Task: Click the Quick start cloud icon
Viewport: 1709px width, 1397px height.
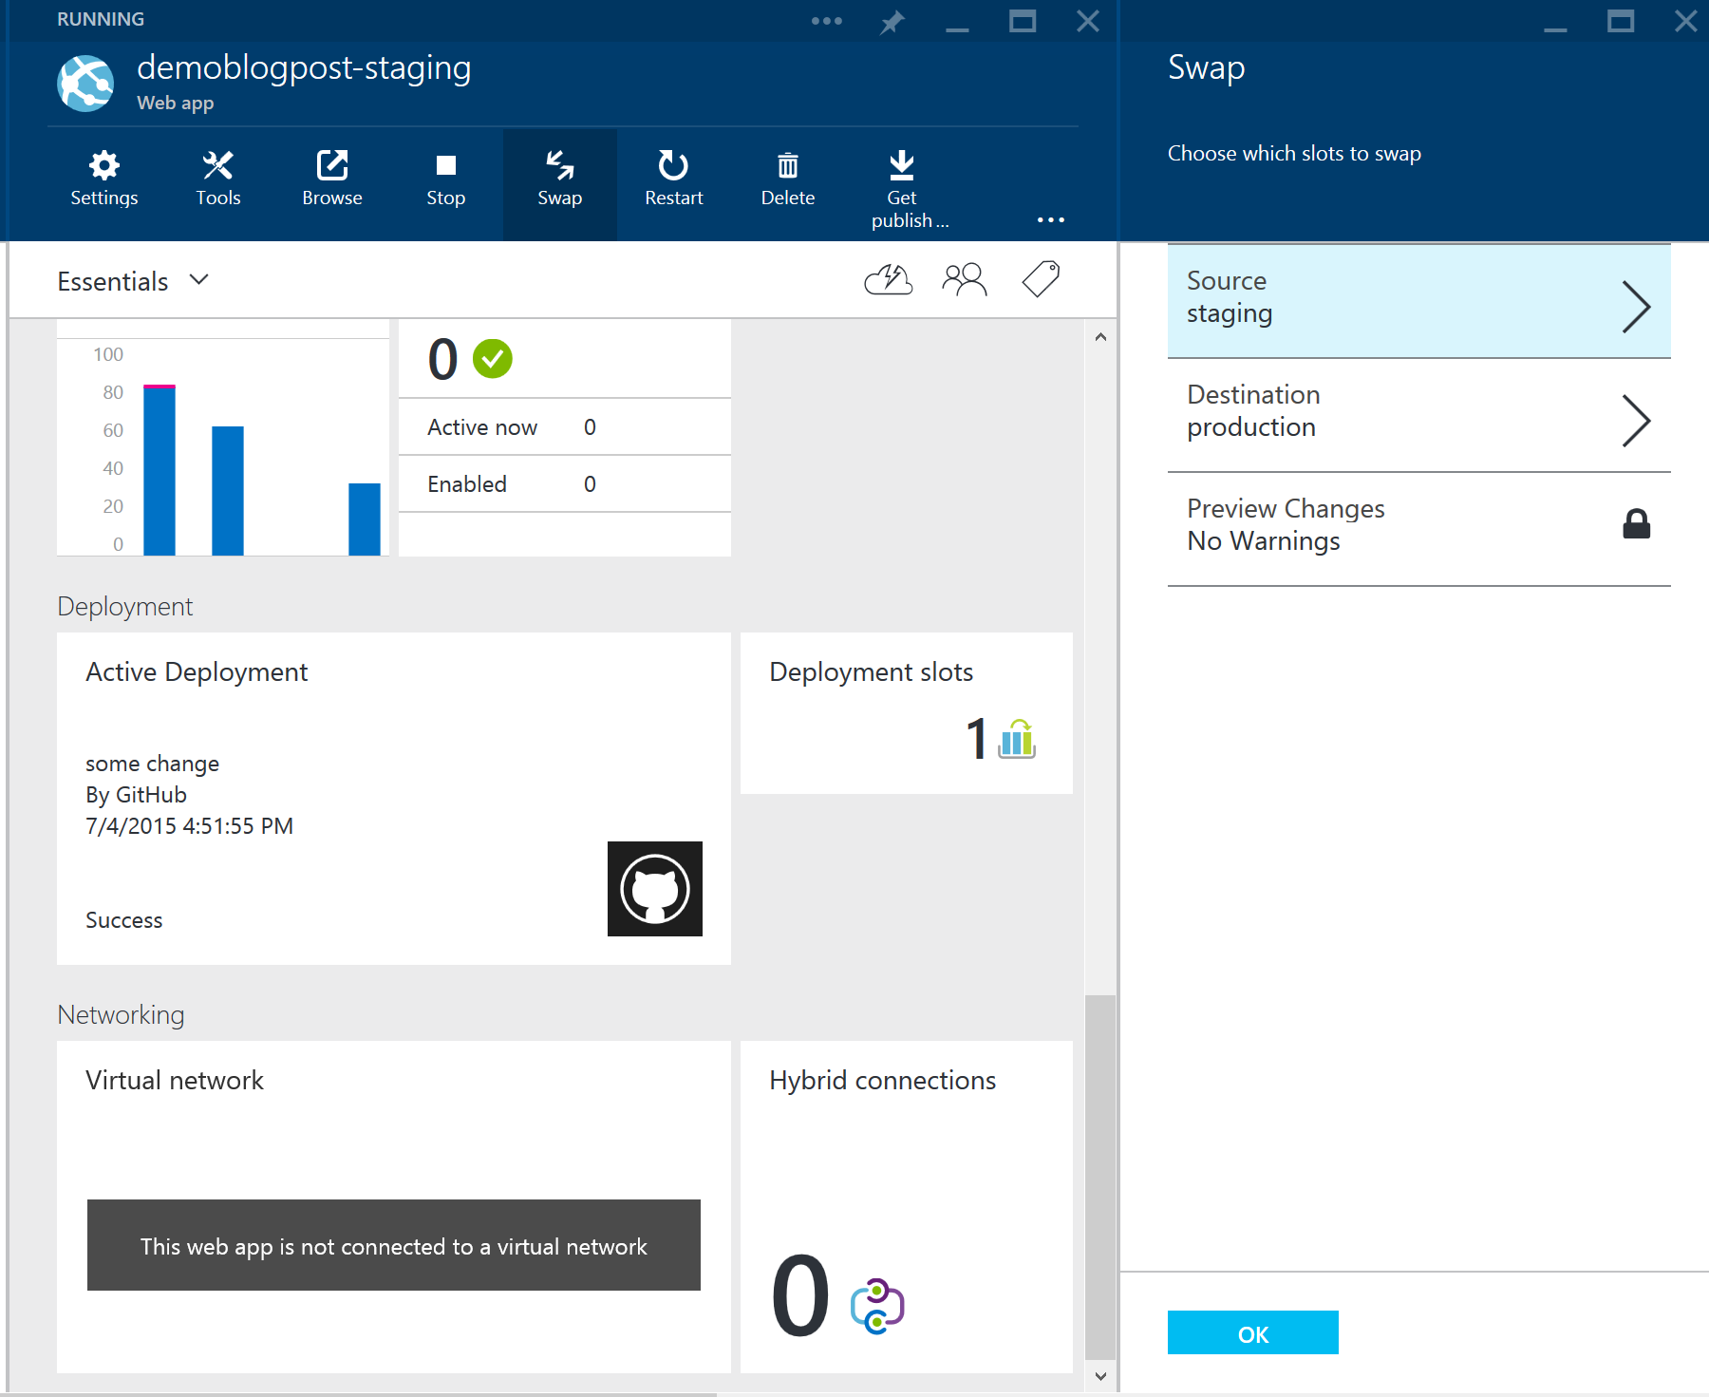Action: (x=888, y=280)
